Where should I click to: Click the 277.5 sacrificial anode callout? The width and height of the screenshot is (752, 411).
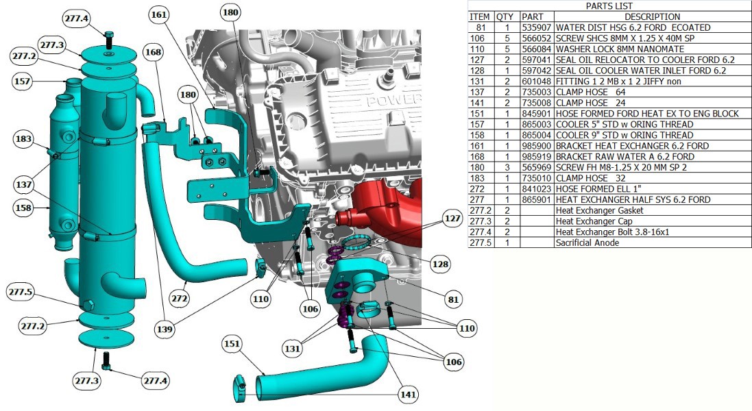[23, 293]
